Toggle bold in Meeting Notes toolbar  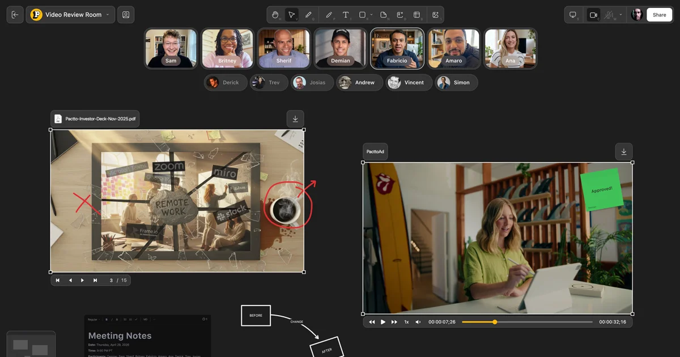coord(106,320)
